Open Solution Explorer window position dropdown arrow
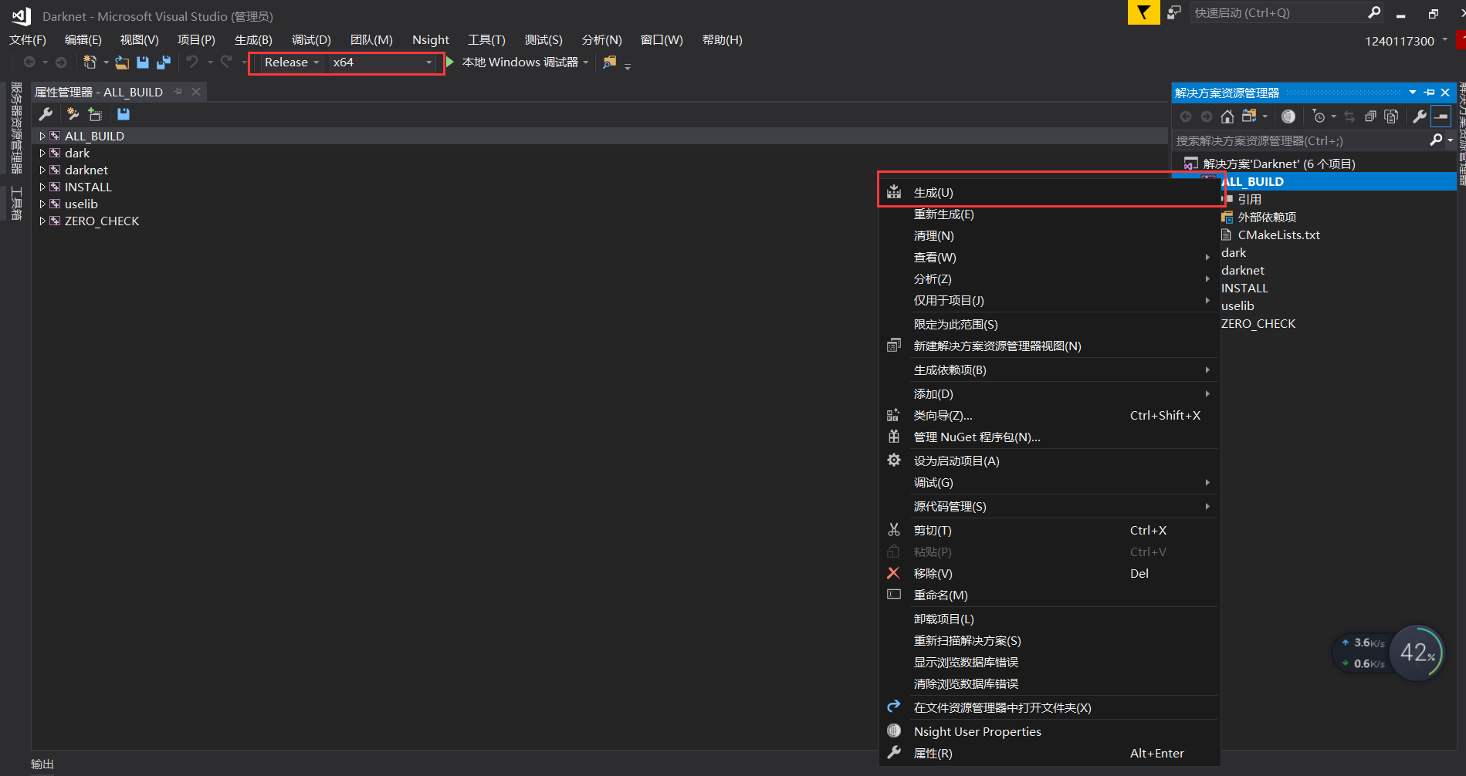The height and width of the screenshot is (776, 1466). tap(1413, 93)
